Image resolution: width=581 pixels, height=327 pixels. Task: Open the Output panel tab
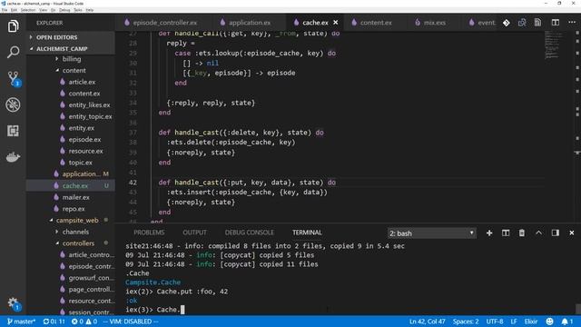point(194,233)
